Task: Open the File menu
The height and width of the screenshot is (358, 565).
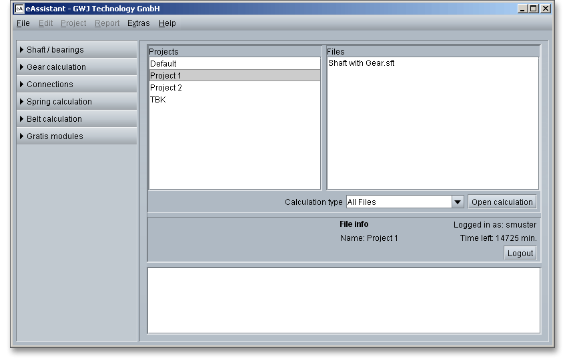Action: tap(23, 23)
